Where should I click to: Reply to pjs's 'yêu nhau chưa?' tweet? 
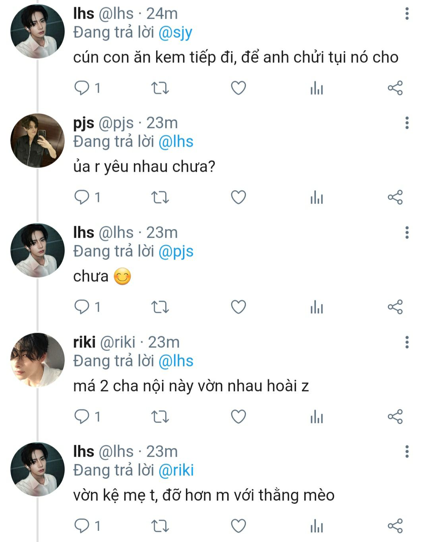(x=82, y=197)
